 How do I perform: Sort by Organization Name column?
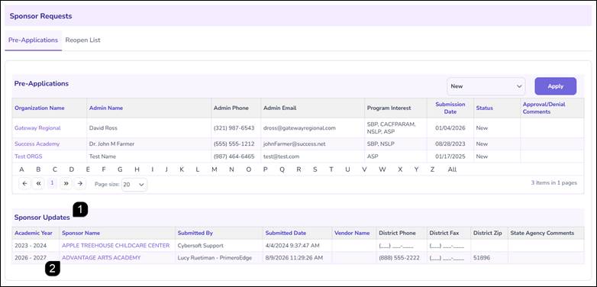40,108
